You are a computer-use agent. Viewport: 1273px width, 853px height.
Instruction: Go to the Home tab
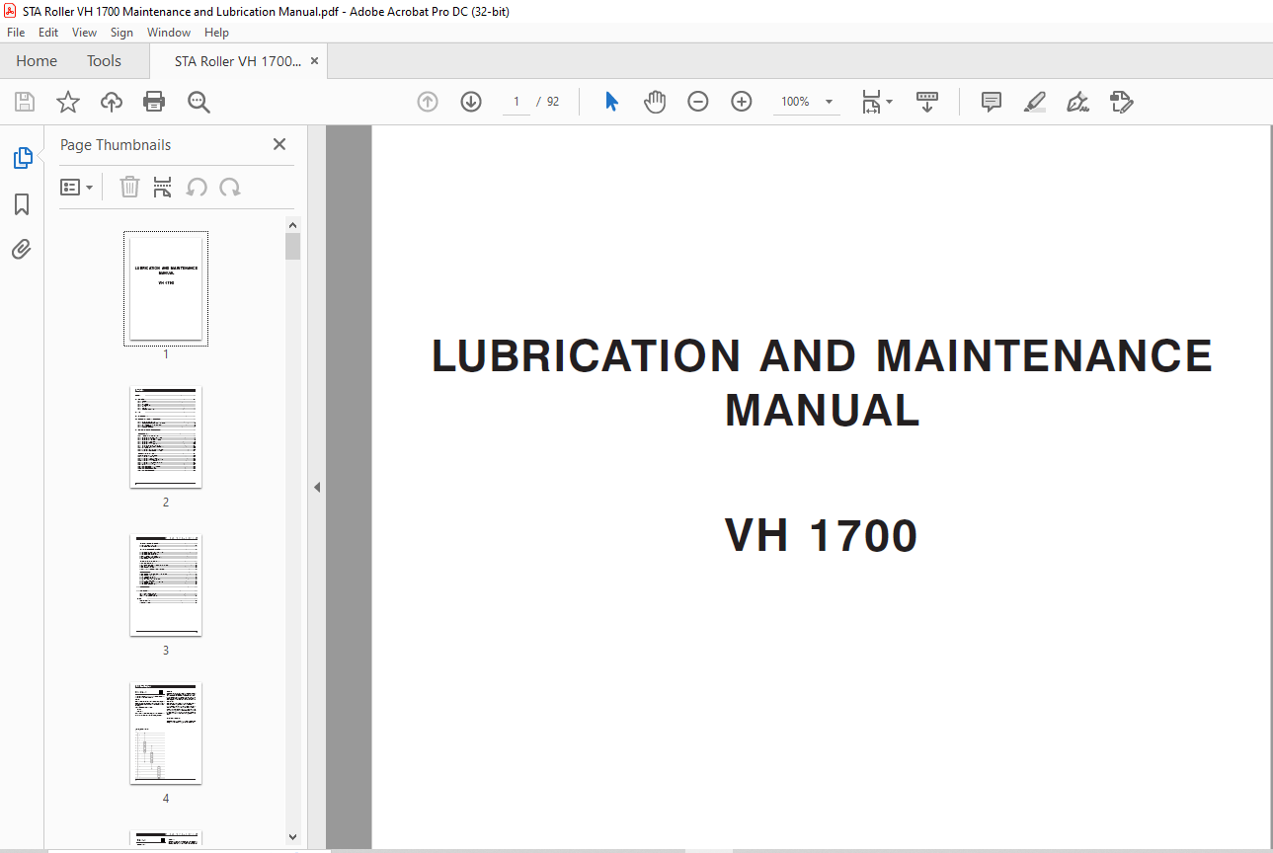point(37,61)
